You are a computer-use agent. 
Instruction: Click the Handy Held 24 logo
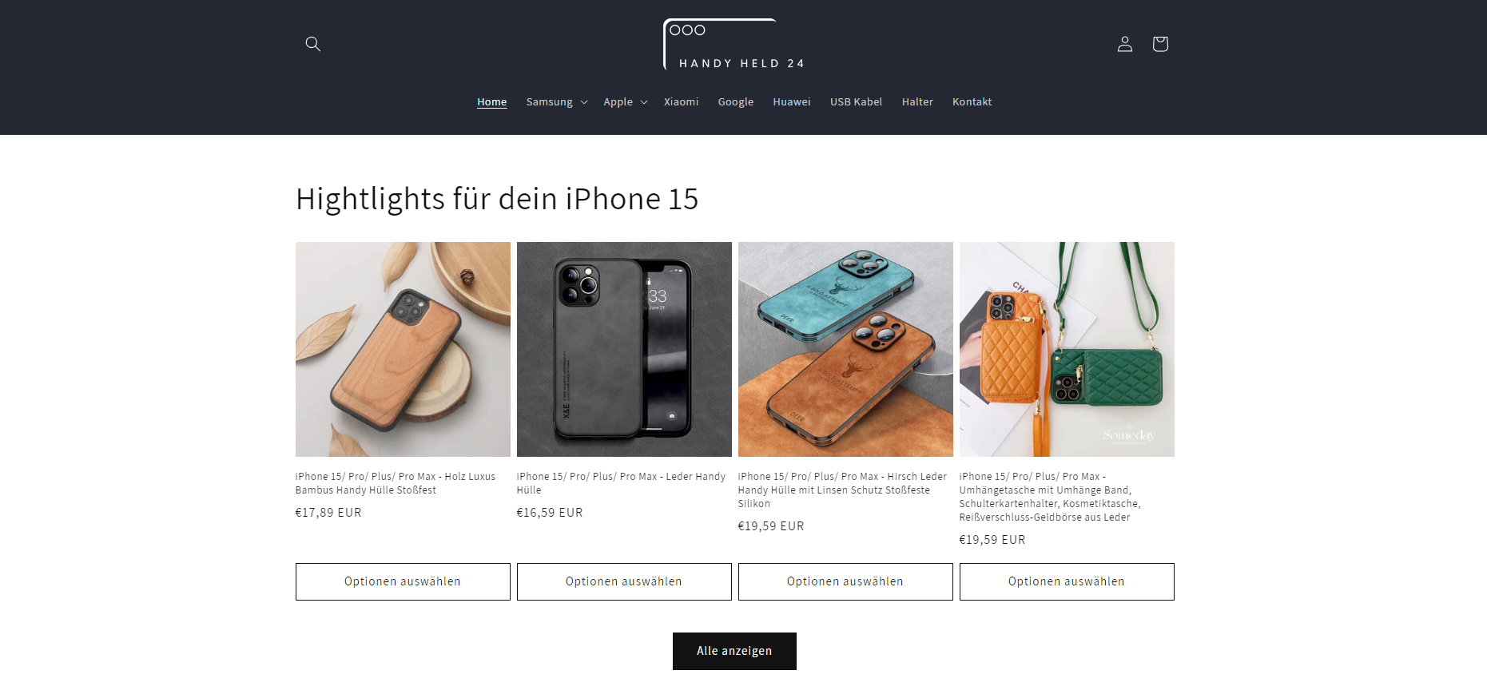tap(734, 45)
